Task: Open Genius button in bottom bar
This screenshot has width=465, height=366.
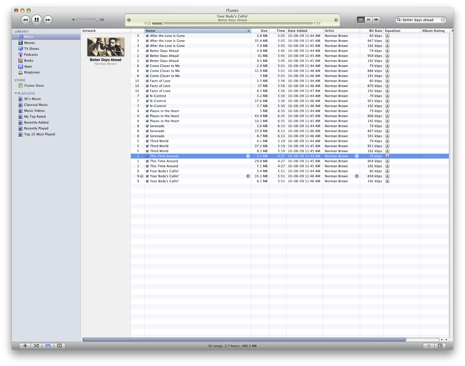Action: point(429,346)
